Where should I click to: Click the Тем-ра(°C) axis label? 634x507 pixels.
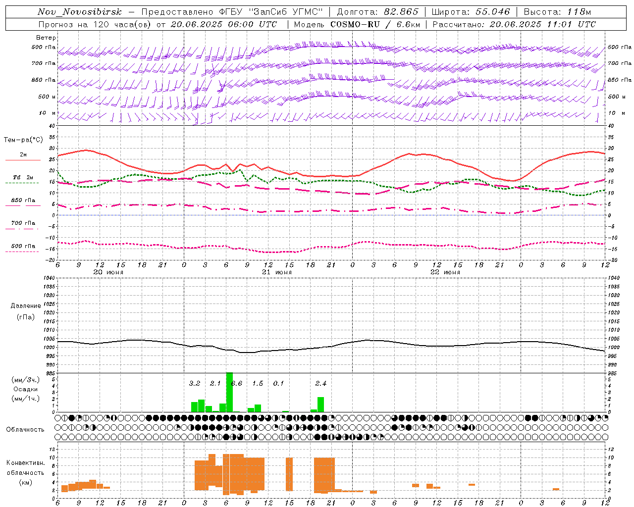(x=23, y=140)
